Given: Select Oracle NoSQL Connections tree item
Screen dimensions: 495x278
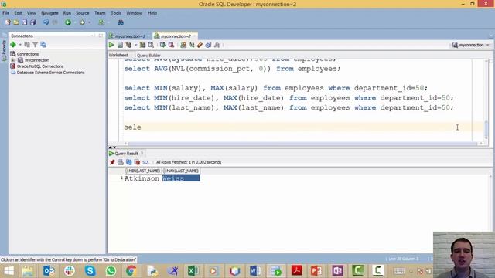Looking at the screenshot, I should click(x=40, y=66).
